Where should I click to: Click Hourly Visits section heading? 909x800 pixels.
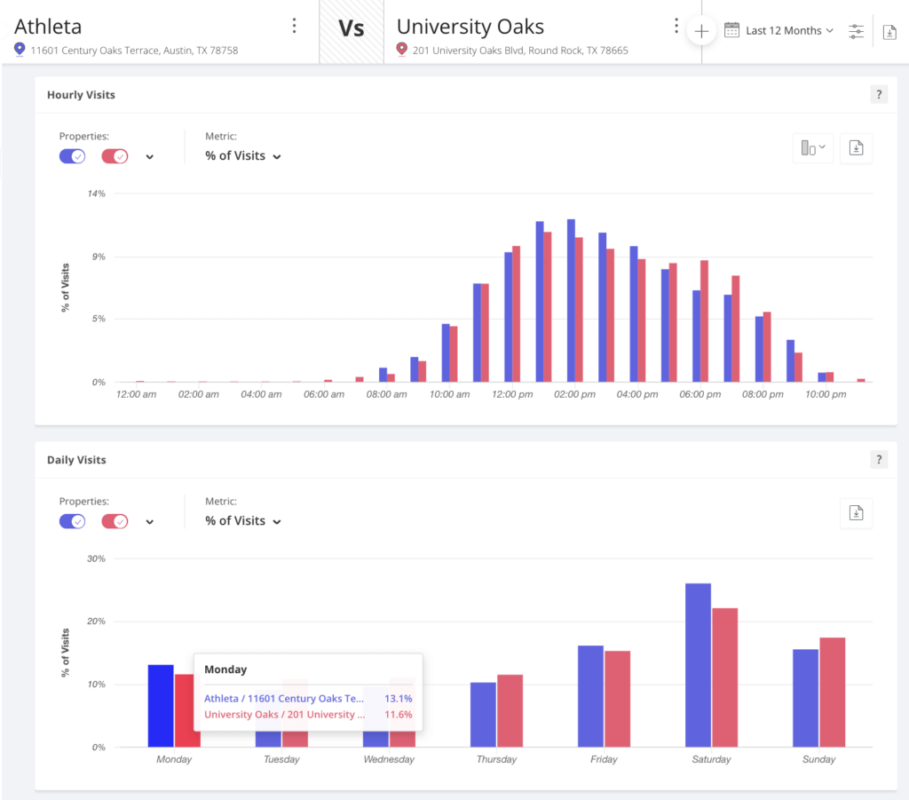pyautogui.click(x=81, y=94)
